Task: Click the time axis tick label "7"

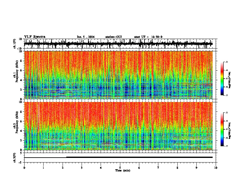Action: pos(158,168)
